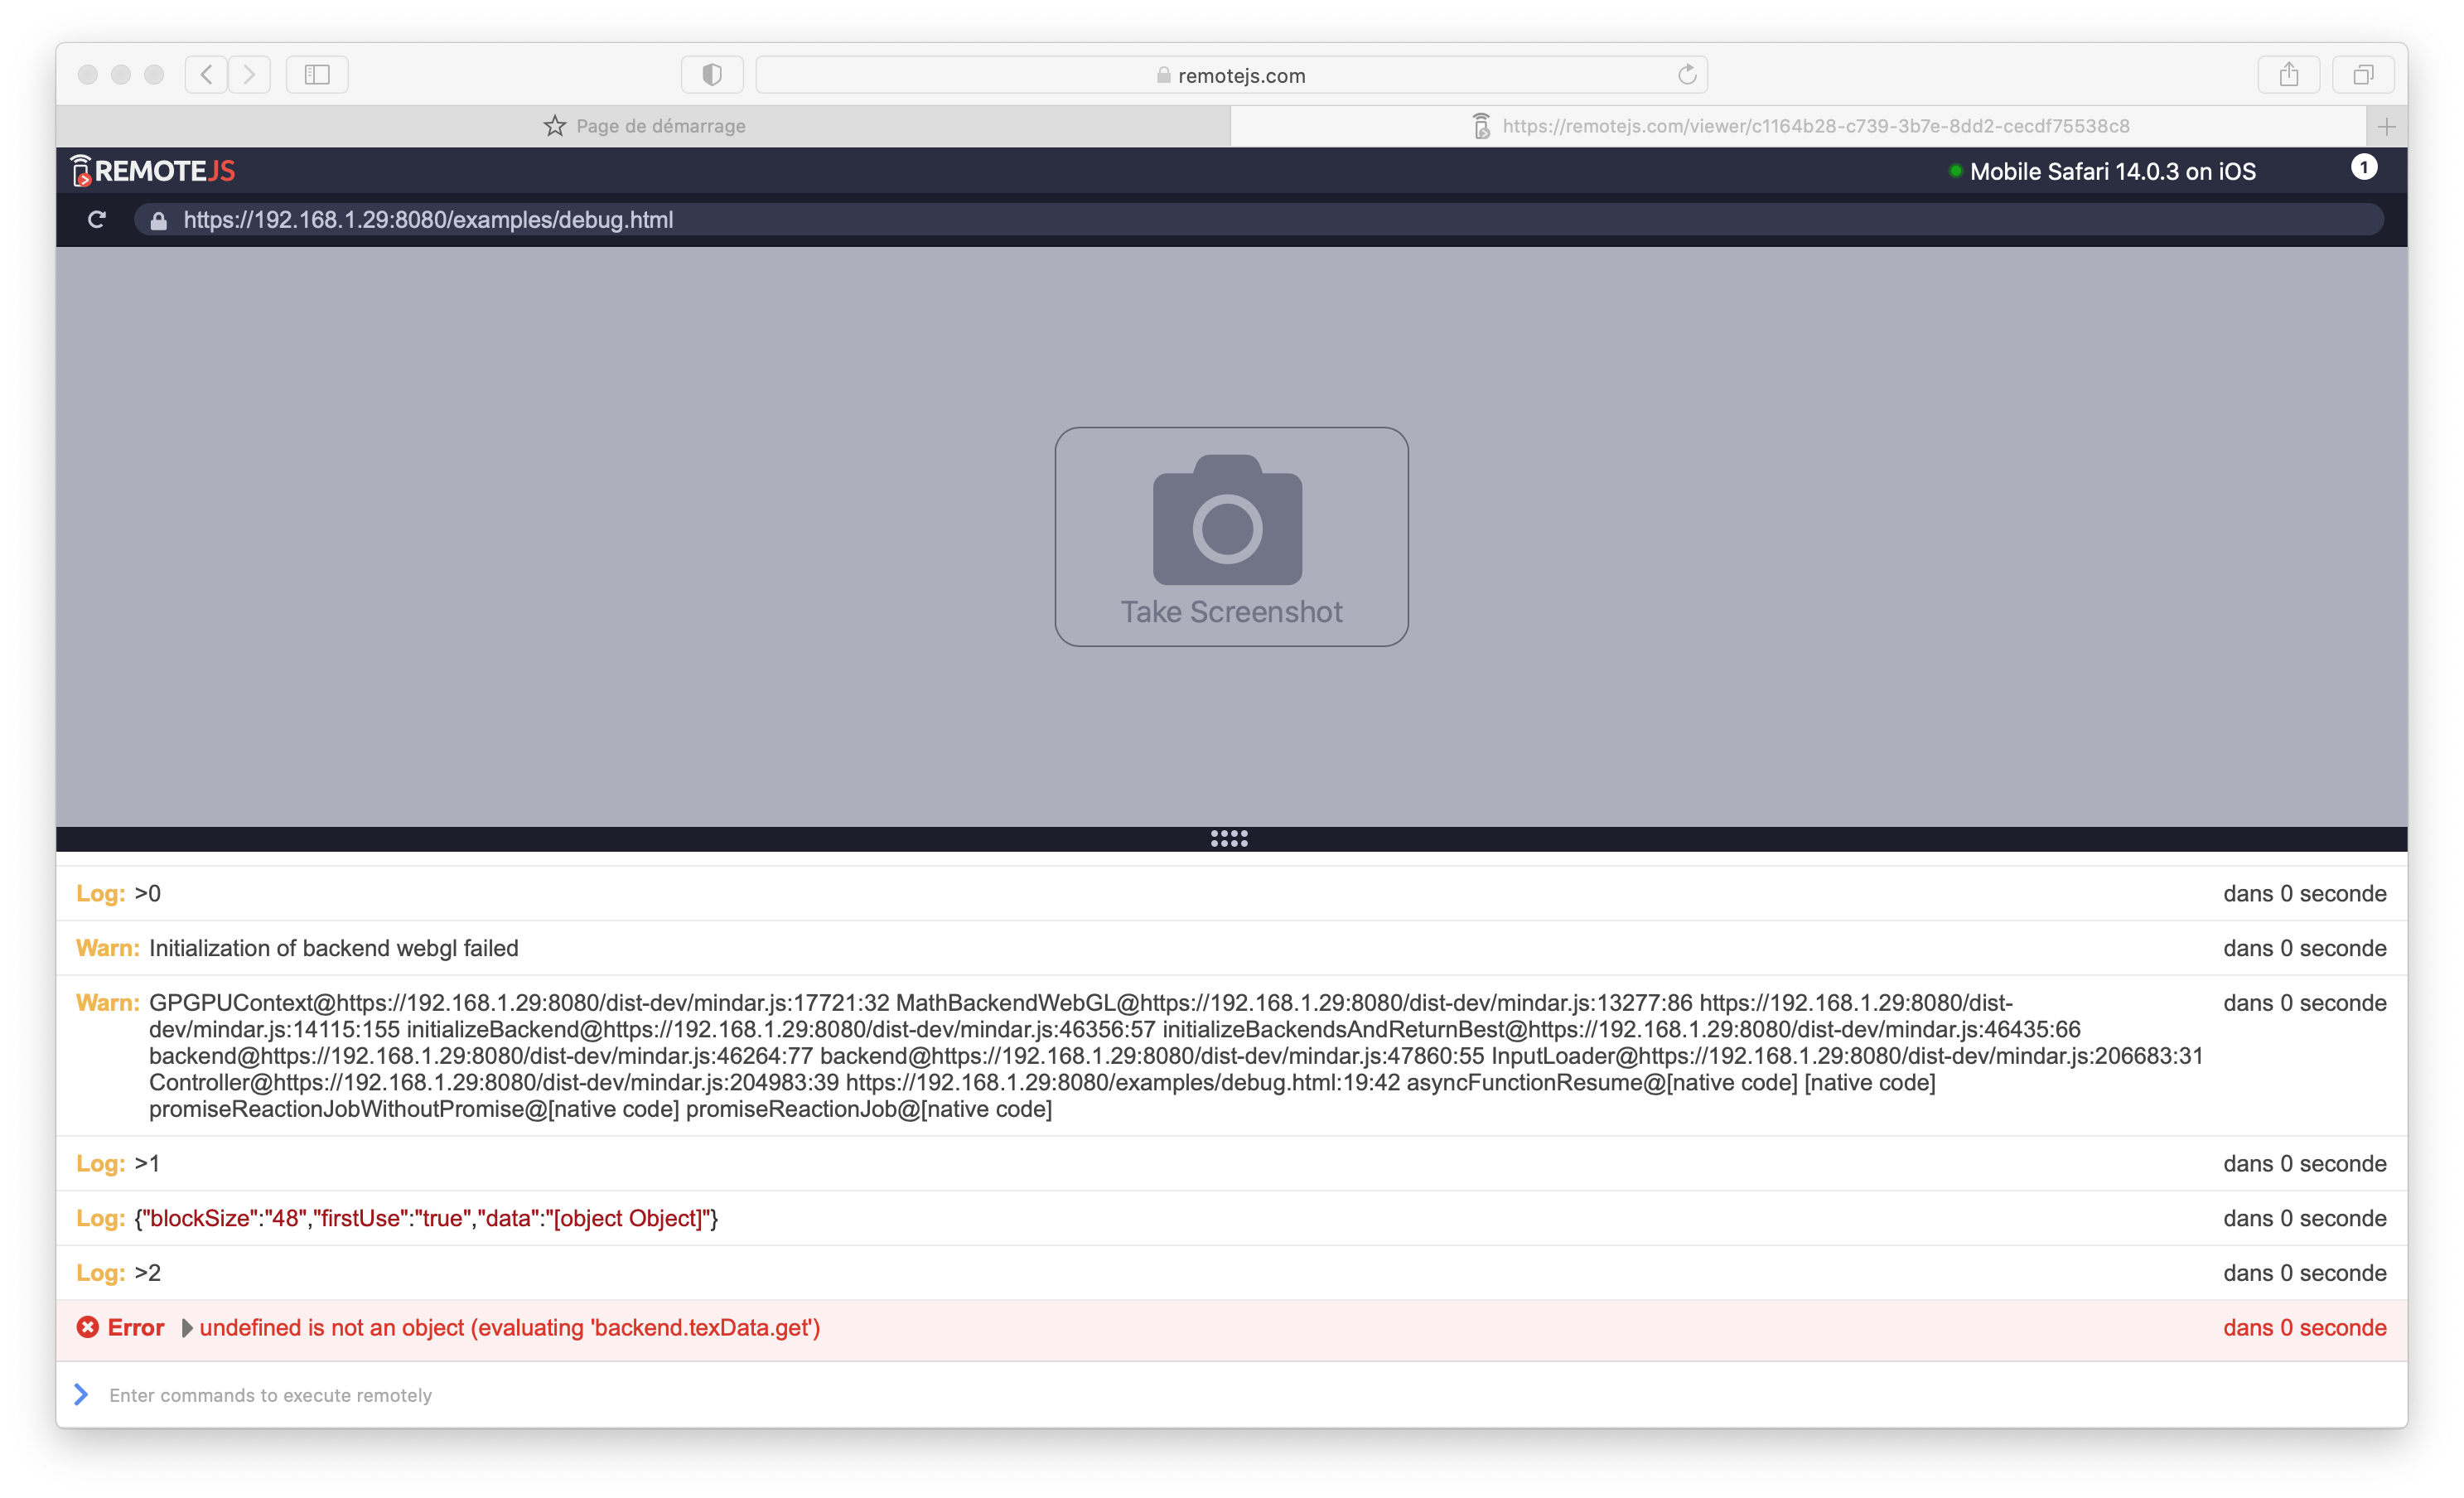Click the notification badge showing 1
Viewport: 2464px width, 1498px height.
[x=2366, y=168]
